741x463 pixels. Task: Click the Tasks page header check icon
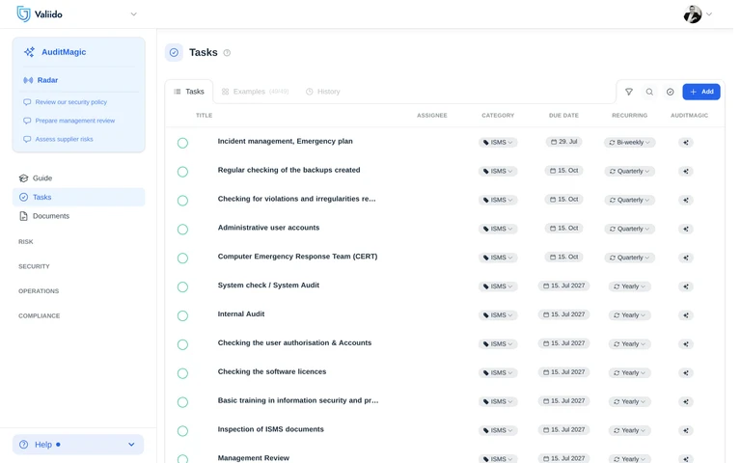pyautogui.click(x=174, y=52)
